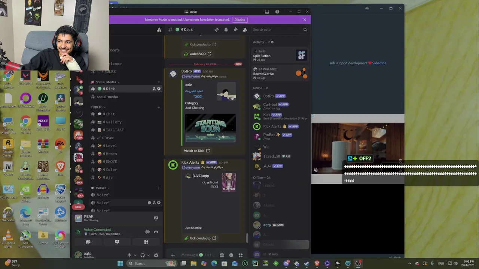The height and width of the screenshot is (269, 479).
Task: Add a channel to Voices category
Action: [159, 188]
